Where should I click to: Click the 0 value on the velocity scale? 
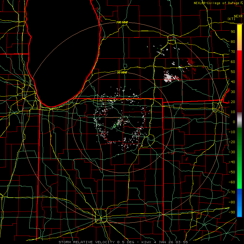(x=234, y=122)
